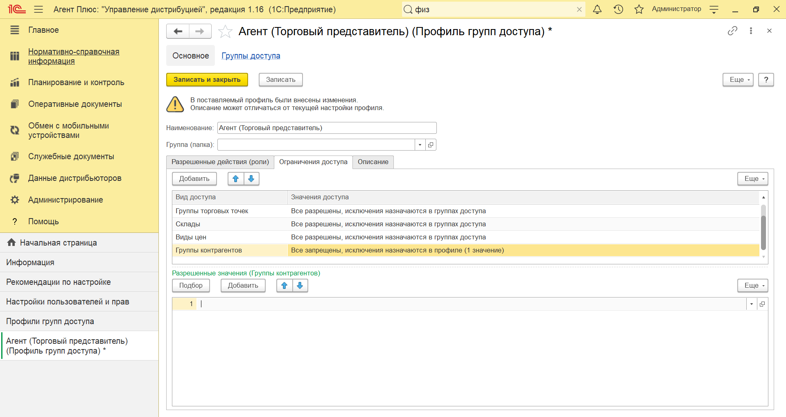Open Помощь section
This screenshot has height=417, width=786.
click(x=43, y=221)
